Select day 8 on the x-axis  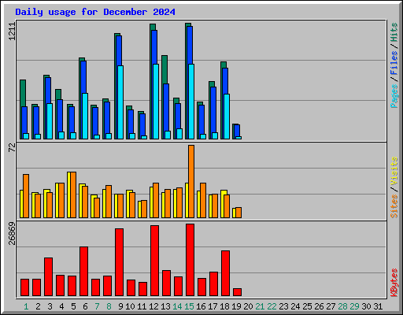tap(109, 306)
